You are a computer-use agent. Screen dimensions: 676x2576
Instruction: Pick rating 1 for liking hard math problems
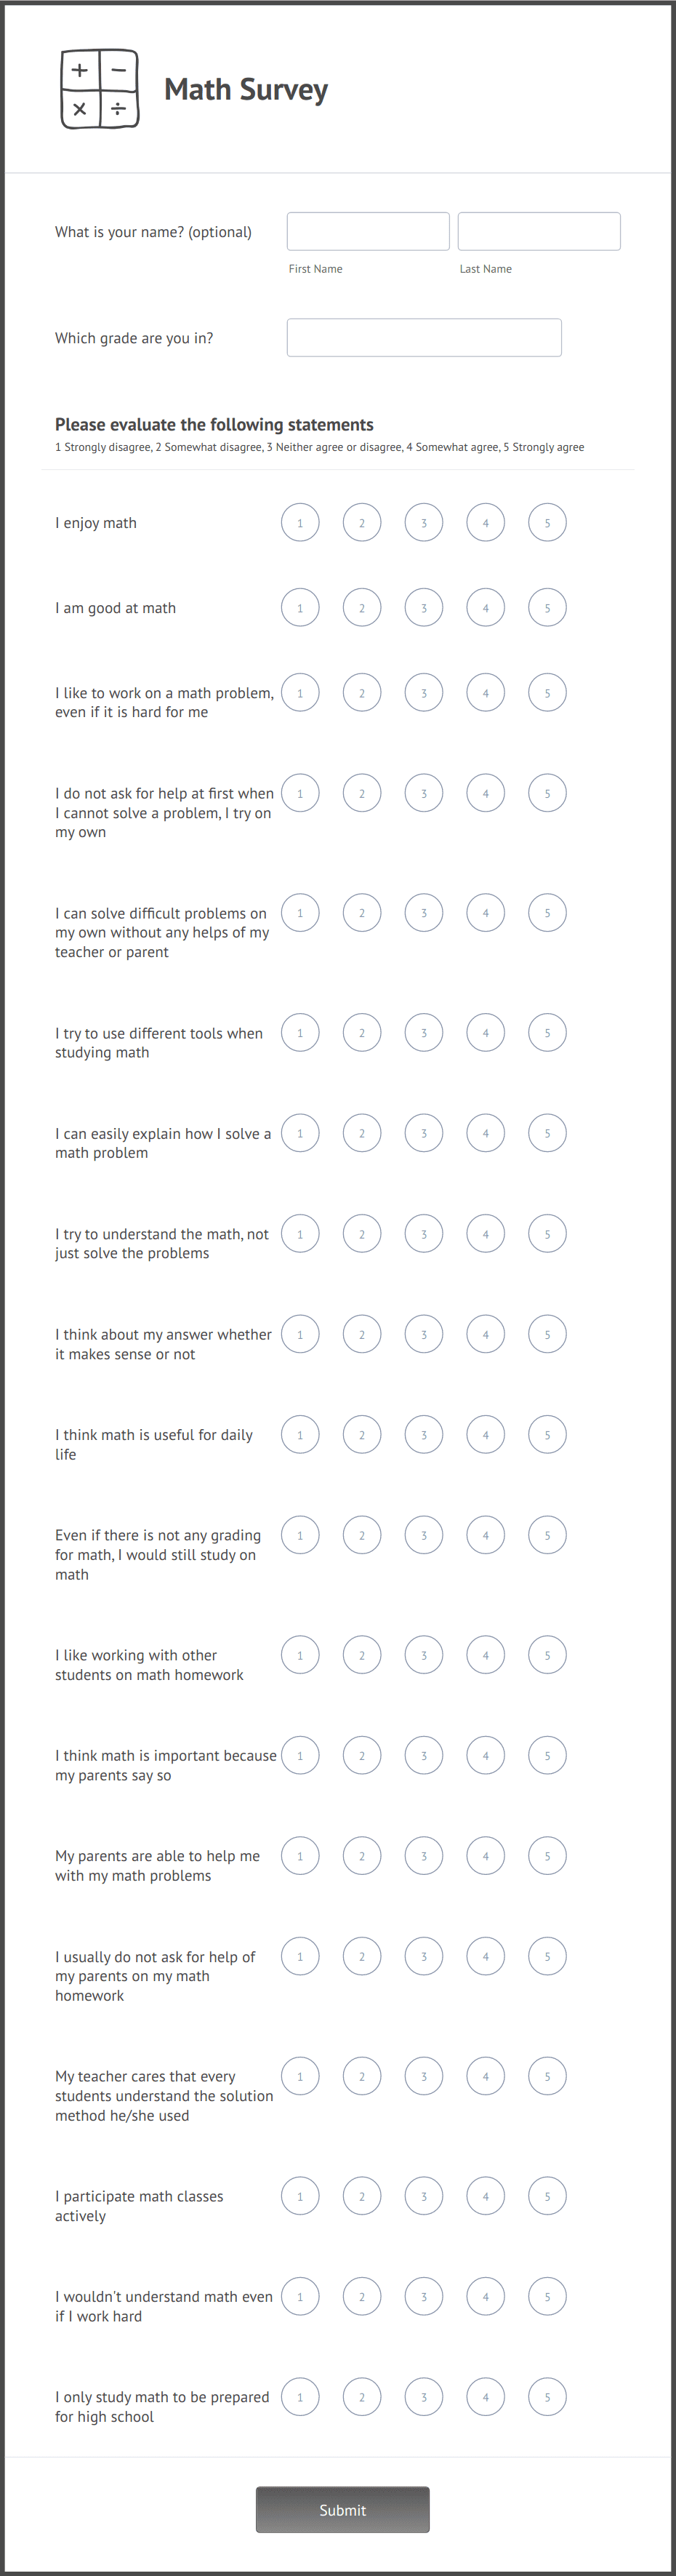click(300, 692)
